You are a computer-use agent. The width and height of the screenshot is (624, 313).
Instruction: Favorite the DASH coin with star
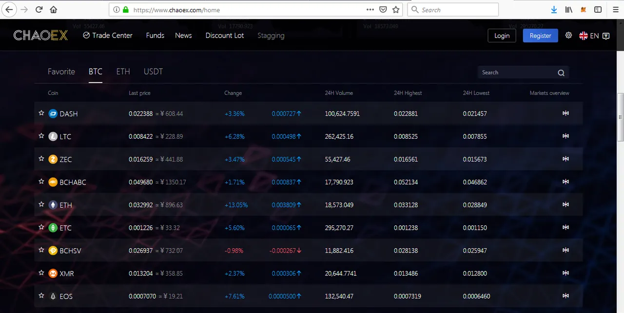pyautogui.click(x=41, y=113)
